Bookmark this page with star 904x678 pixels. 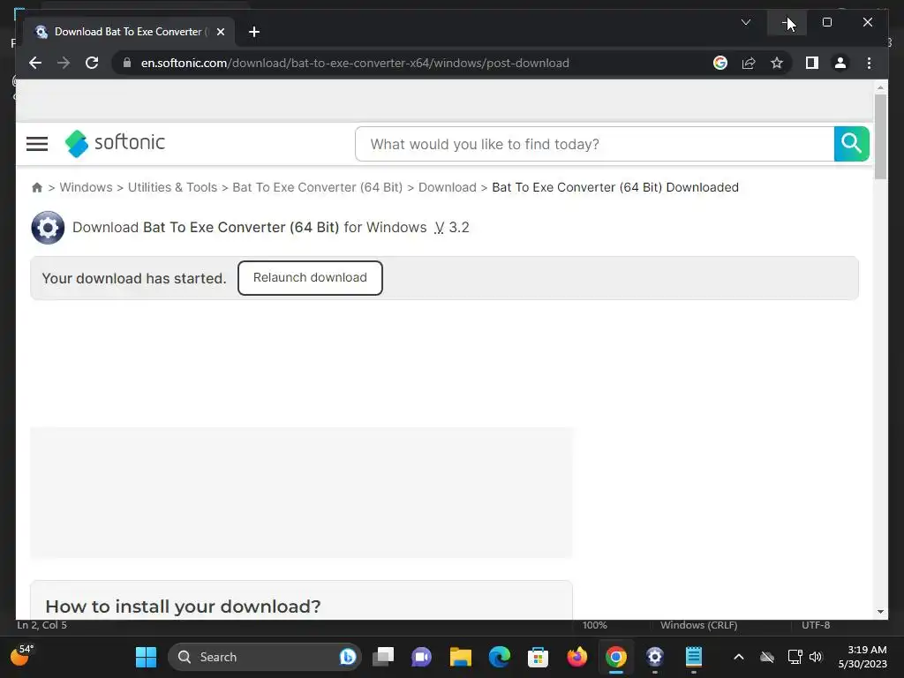[777, 63]
